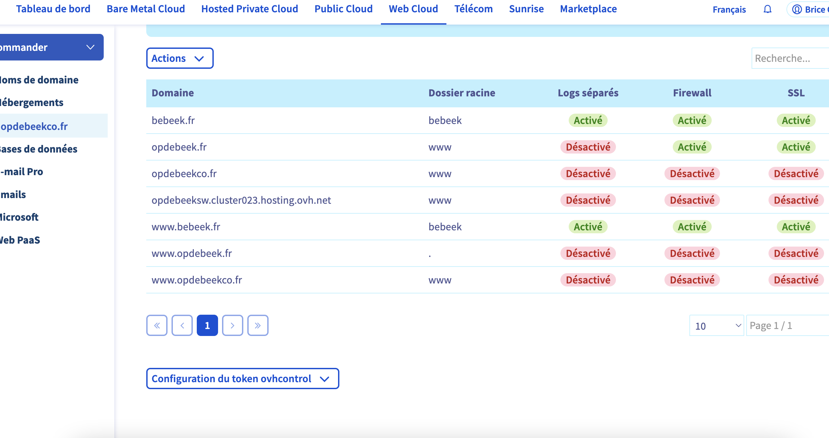Switch to the Public Cloud tab
The height and width of the screenshot is (438, 829).
pos(343,9)
